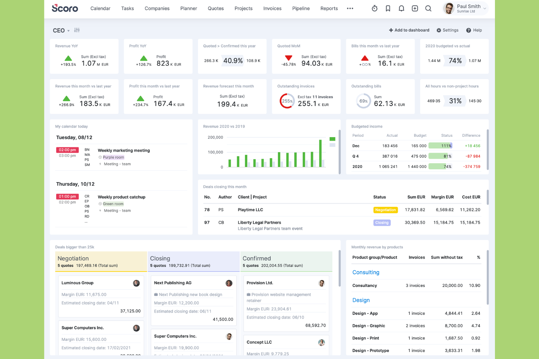Click the Q 4 81% budget status bar
This screenshot has width=539, height=359.
(x=440, y=156)
